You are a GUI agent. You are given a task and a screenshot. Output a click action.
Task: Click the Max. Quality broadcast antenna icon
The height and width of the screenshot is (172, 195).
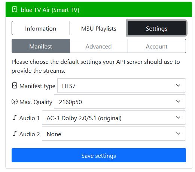pyautogui.click(x=15, y=102)
